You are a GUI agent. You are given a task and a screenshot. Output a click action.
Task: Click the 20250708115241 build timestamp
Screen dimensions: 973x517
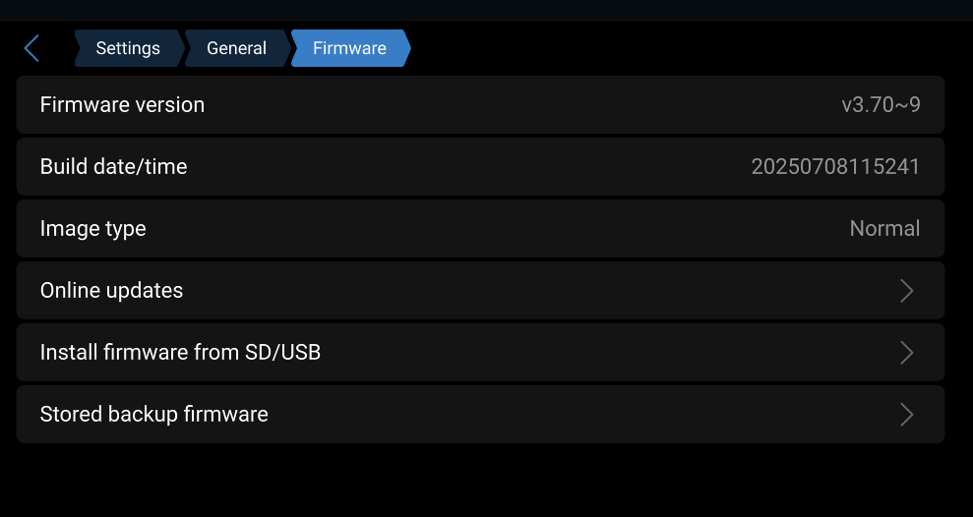click(x=835, y=167)
